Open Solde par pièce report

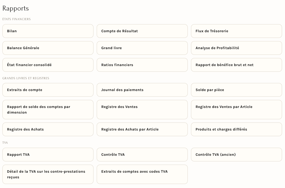(x=237, y=90)
